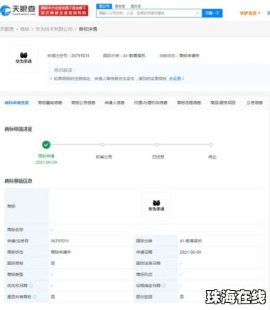This screenshot has width=270, height=310.
Task: Click the 国际注册日期 label in the table
Action: (148, 263)
